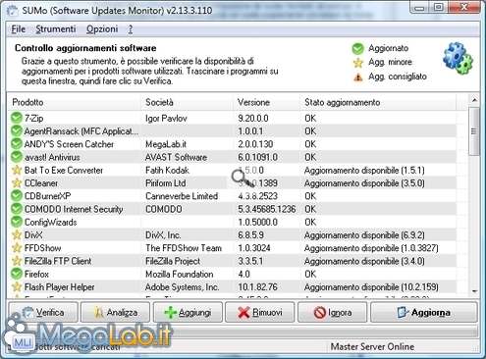This screenshot has height=359, width=486.
Task: Click the blue and green gears logo
Action: [458, 58]
